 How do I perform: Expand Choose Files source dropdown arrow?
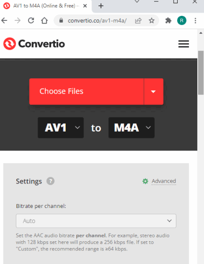point(154,91)
